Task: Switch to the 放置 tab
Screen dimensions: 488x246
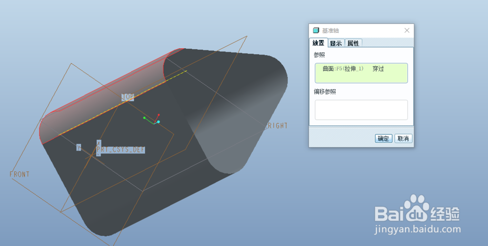Action: coord(318,43)
